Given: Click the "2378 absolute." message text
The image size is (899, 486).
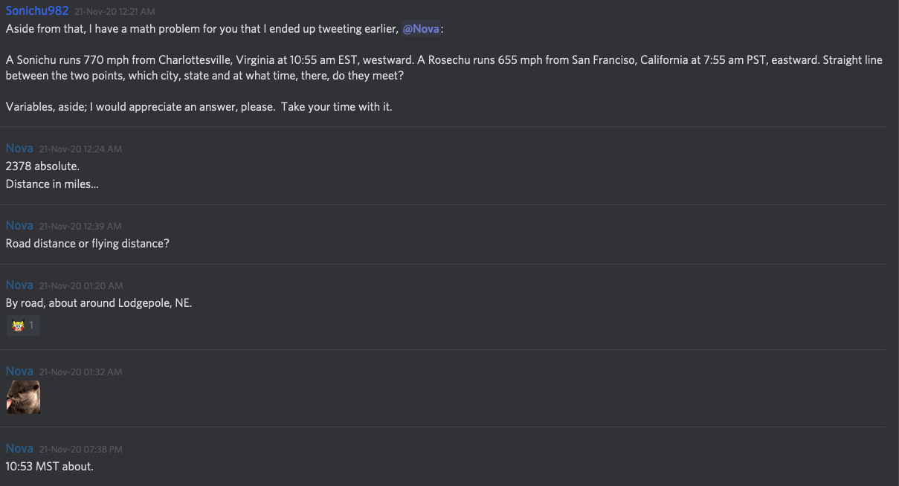Looking at the screenshot, I should [x=42, y=166].
